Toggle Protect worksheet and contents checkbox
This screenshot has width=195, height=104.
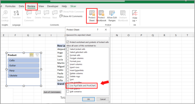(68, 42)
